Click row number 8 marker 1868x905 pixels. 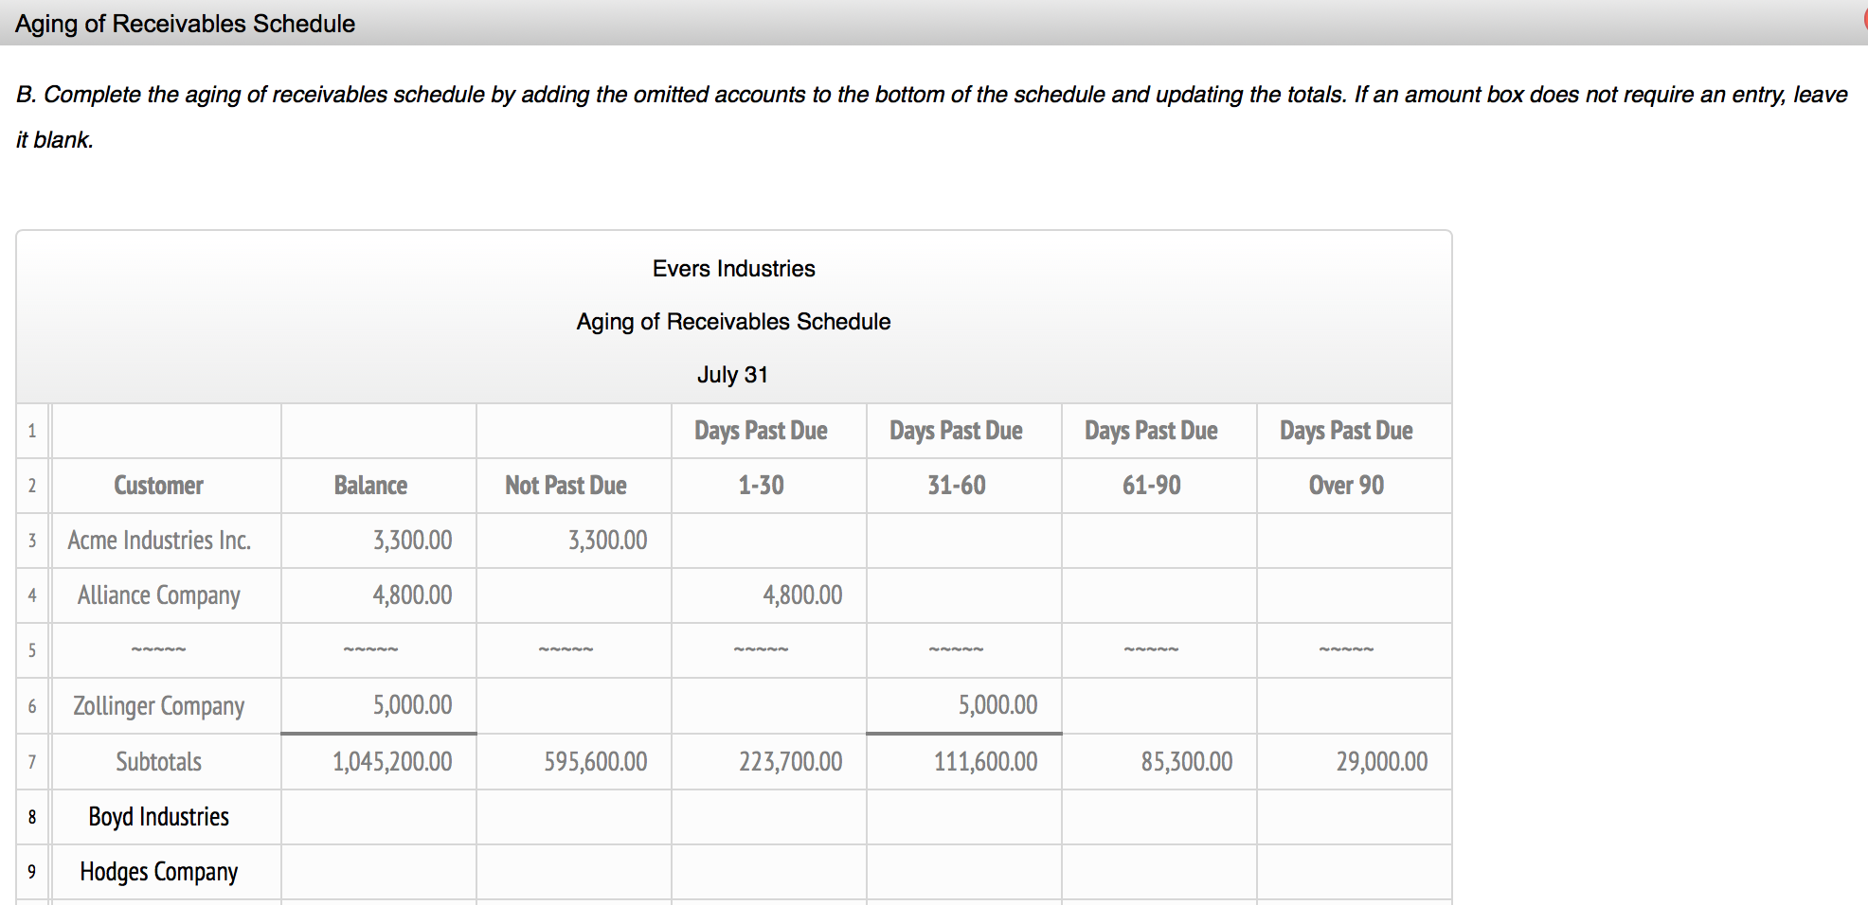click(x=32, y=817)
